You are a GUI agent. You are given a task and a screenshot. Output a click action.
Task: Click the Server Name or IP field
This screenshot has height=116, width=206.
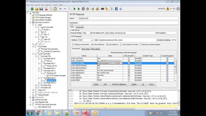[130, 33]
